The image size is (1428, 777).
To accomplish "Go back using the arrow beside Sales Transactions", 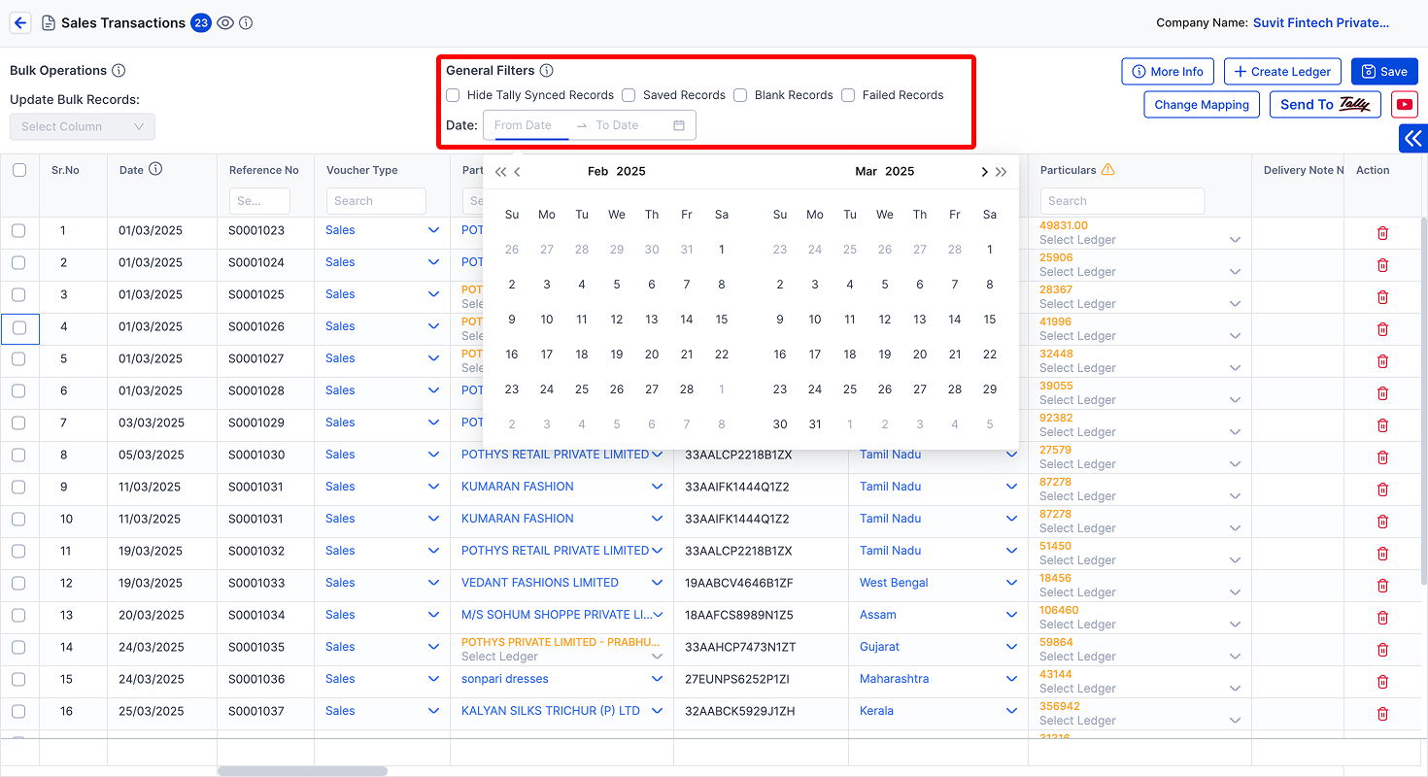I will click(20, 22).
